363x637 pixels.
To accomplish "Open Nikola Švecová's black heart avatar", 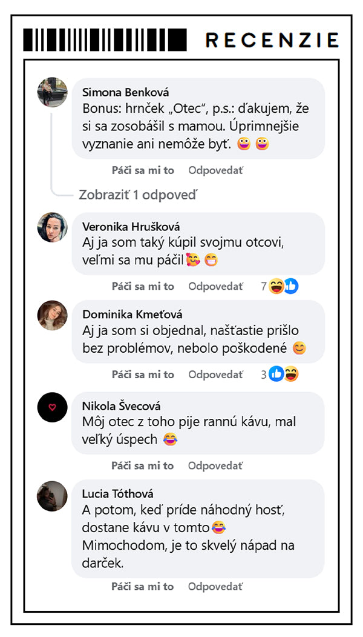I will [x=52, y=407].
